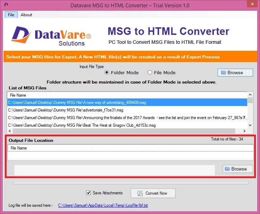The width and height of the screenshot is (260, 214).
Task: Select 'Announcing the finalists of the 2017 Awards' row
Action: [x=127, y=118]
